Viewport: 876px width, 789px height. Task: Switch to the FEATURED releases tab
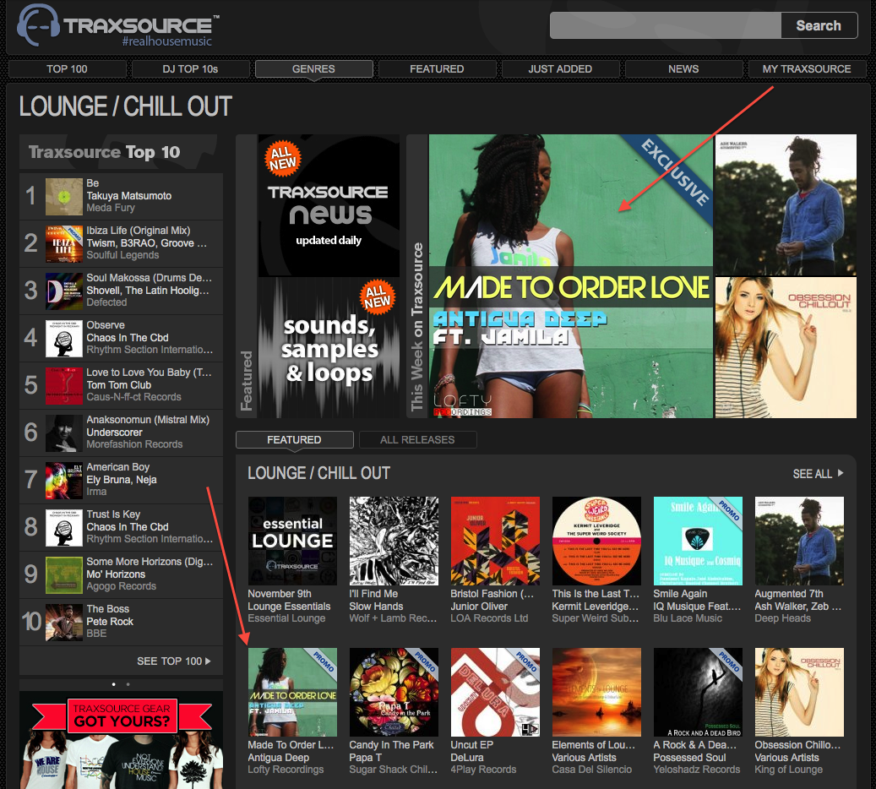[x=295, y=440]
